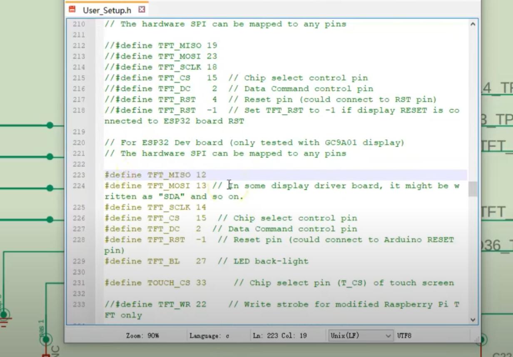513x357 pixels.
Task: Click the vertical scrollbar thumb
Action: [x=473, y=189]
